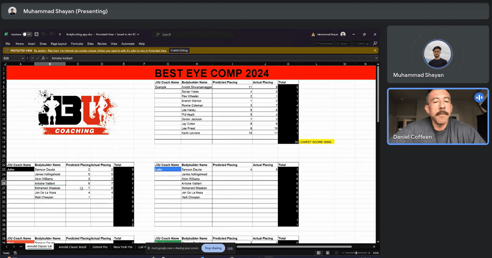Click the Search box in title bar
Image resolution: width=492 pixels, height=258 pixels.
pos(194,34)
